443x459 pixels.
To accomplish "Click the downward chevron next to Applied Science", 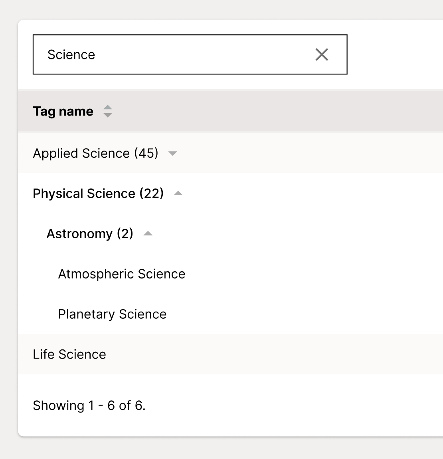I will [x=172, y=153].
